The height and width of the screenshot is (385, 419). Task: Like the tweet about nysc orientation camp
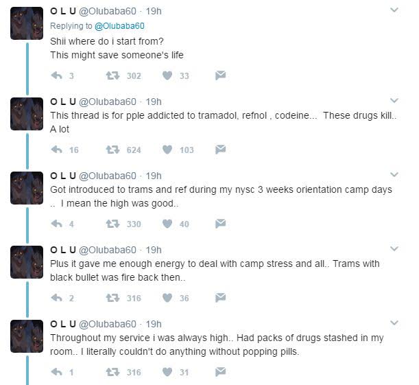coord(167,224)
